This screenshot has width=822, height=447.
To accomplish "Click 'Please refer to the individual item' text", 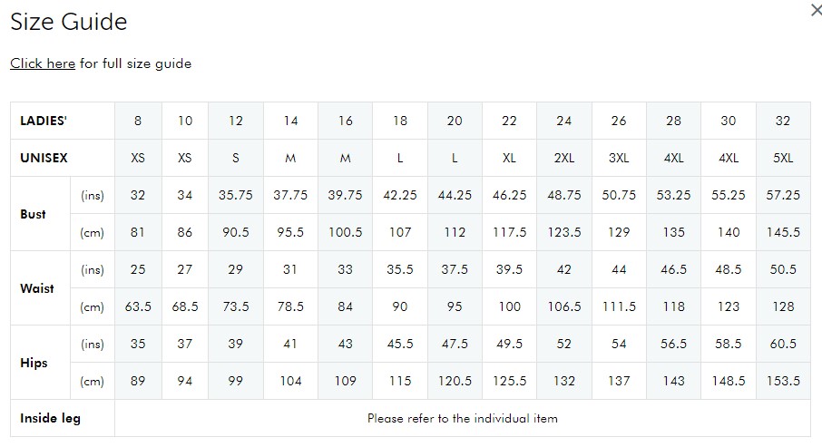I will click(x=463, y=418).
